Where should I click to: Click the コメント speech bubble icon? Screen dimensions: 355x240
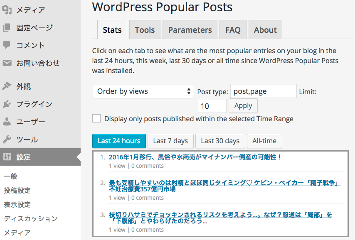(7, 45)
